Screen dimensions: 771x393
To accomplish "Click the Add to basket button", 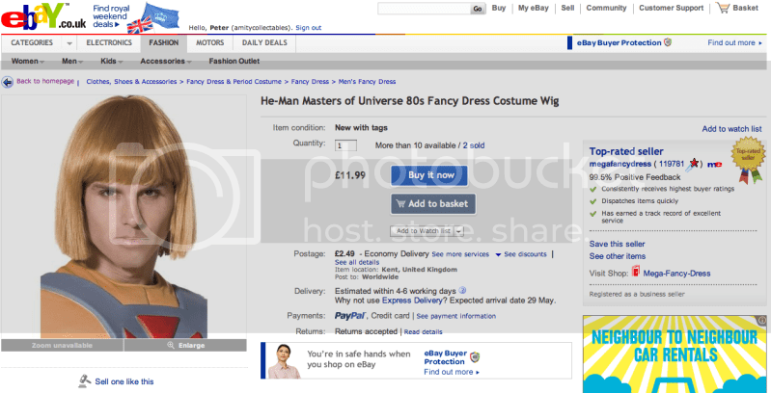I will [x=433, y=204].
